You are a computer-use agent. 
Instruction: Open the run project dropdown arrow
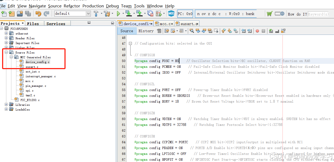tap(123, 14)
